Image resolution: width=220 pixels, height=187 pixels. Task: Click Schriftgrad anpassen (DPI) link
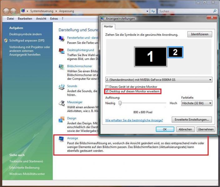click(x=27, y=41)
